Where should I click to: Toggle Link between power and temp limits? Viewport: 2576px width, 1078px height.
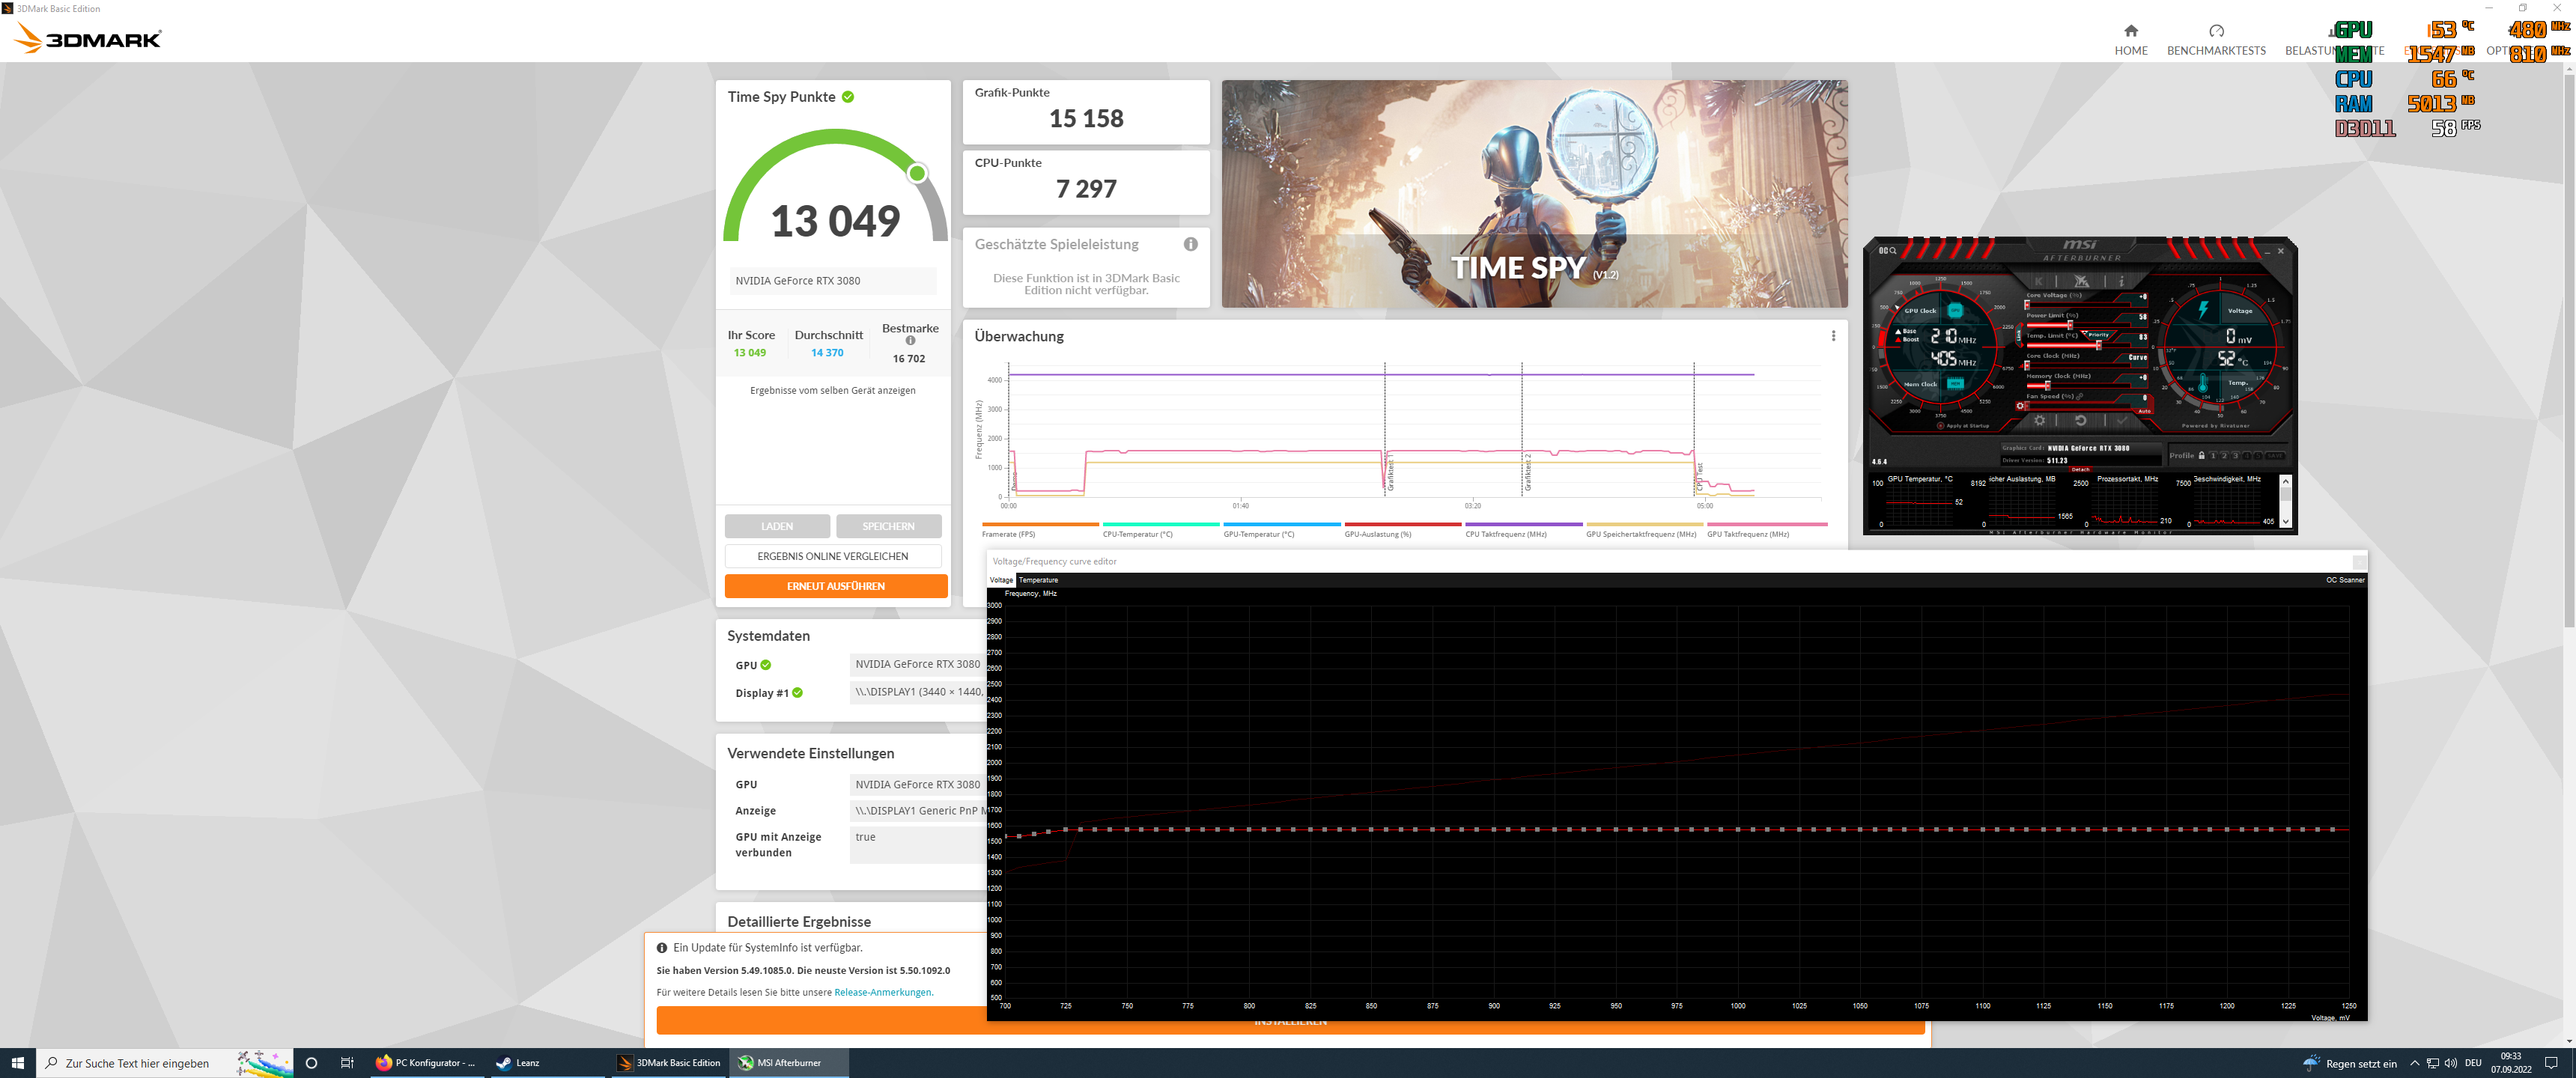(2019, 336)
